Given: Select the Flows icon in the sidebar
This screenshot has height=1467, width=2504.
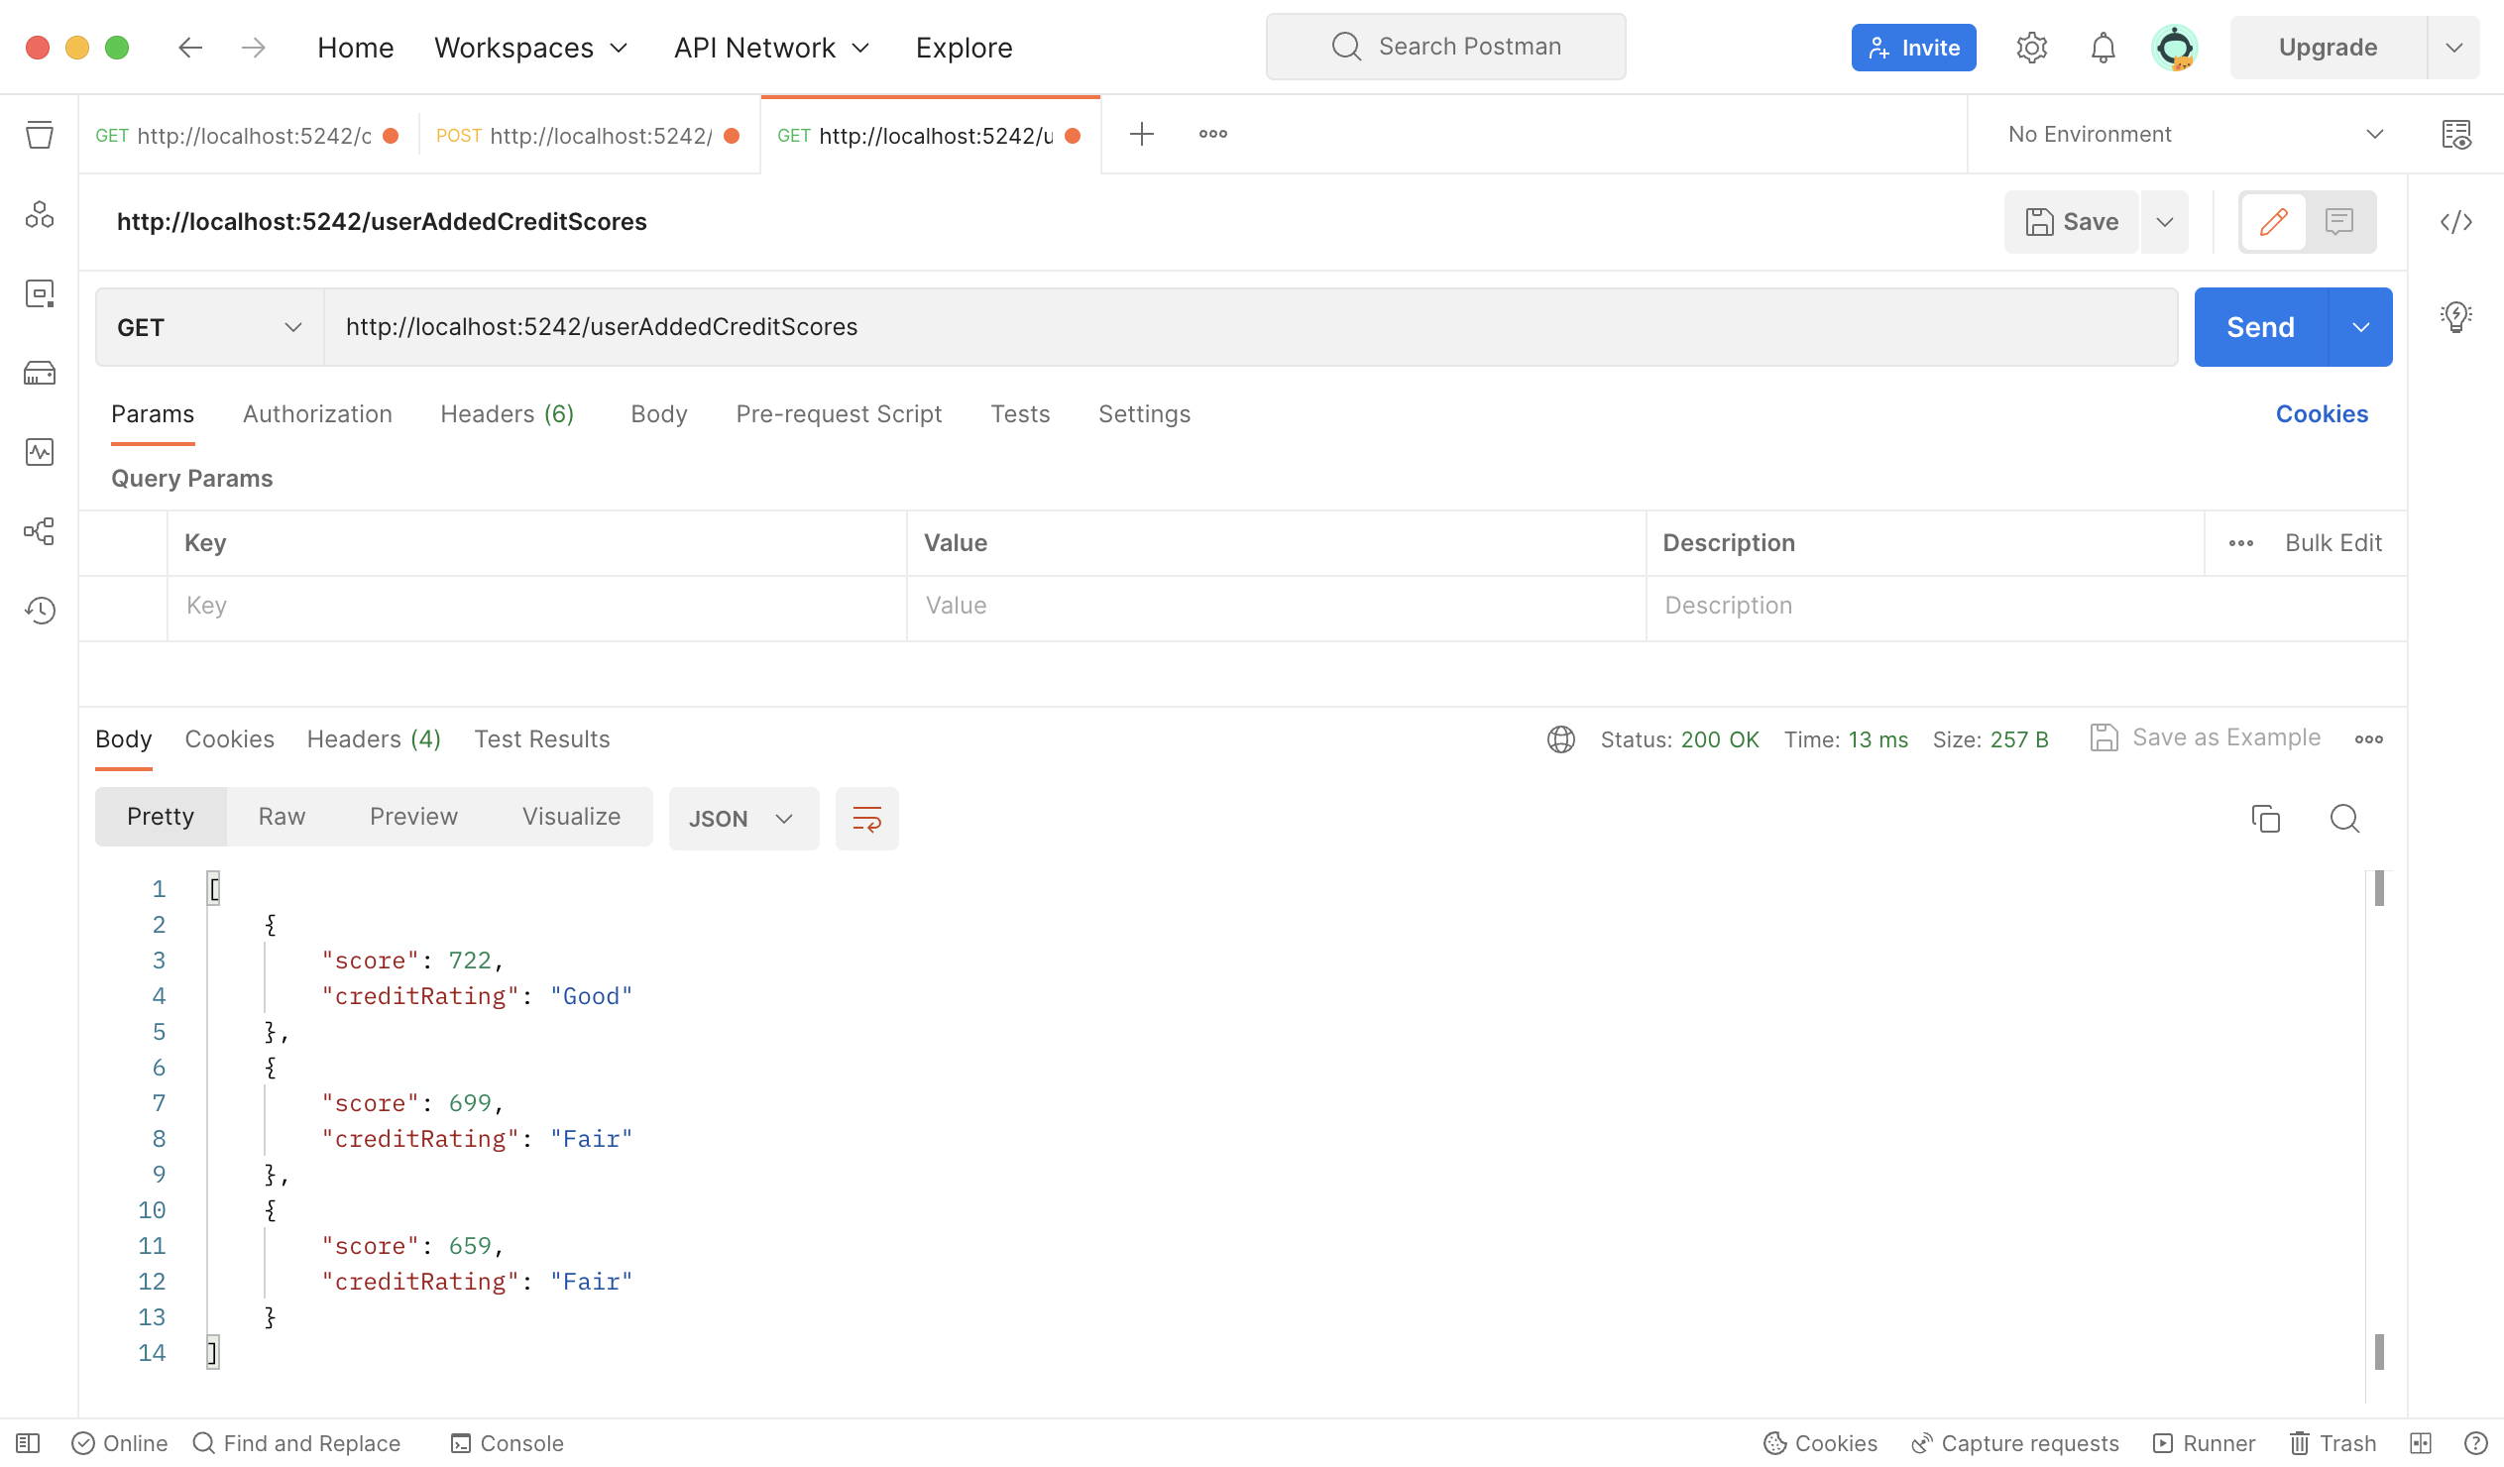Looking at the screenshot, I should click(x=40, y=531).
